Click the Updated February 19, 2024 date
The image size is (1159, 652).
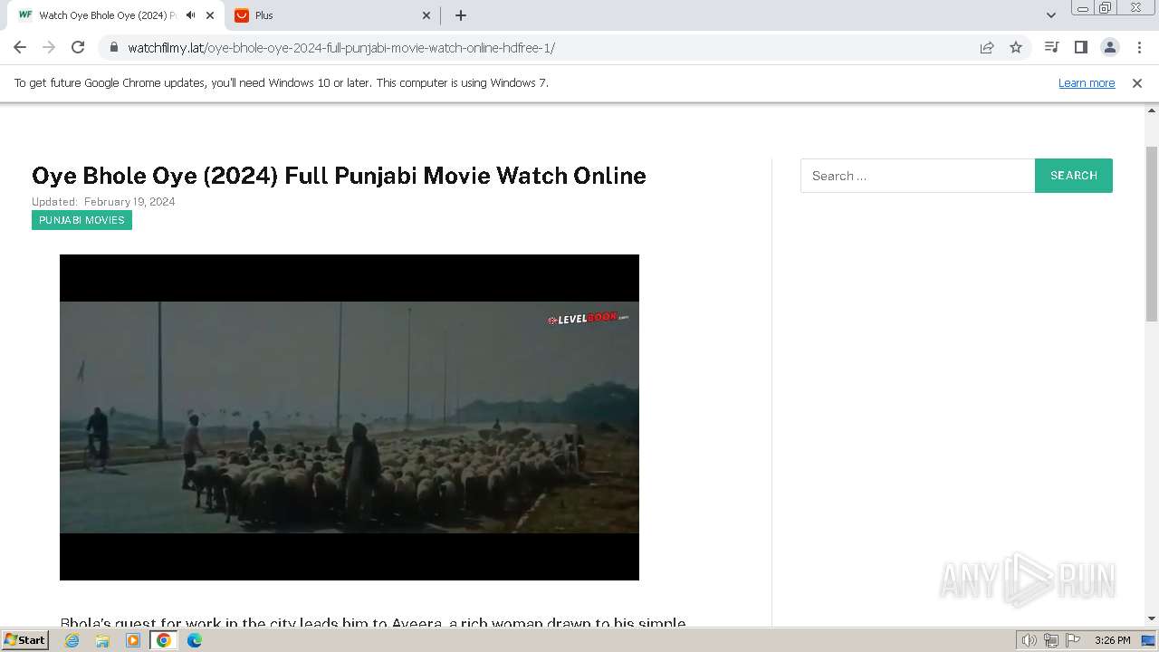point(103,202)
